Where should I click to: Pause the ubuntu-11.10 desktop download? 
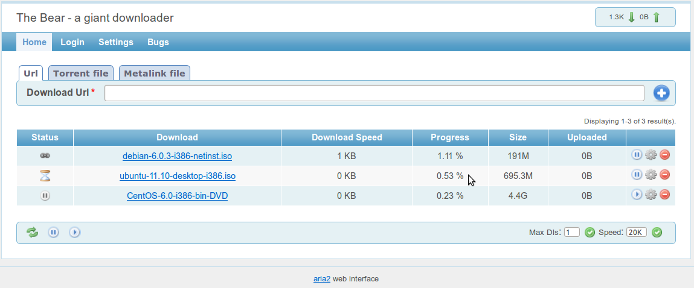[637, 175]
